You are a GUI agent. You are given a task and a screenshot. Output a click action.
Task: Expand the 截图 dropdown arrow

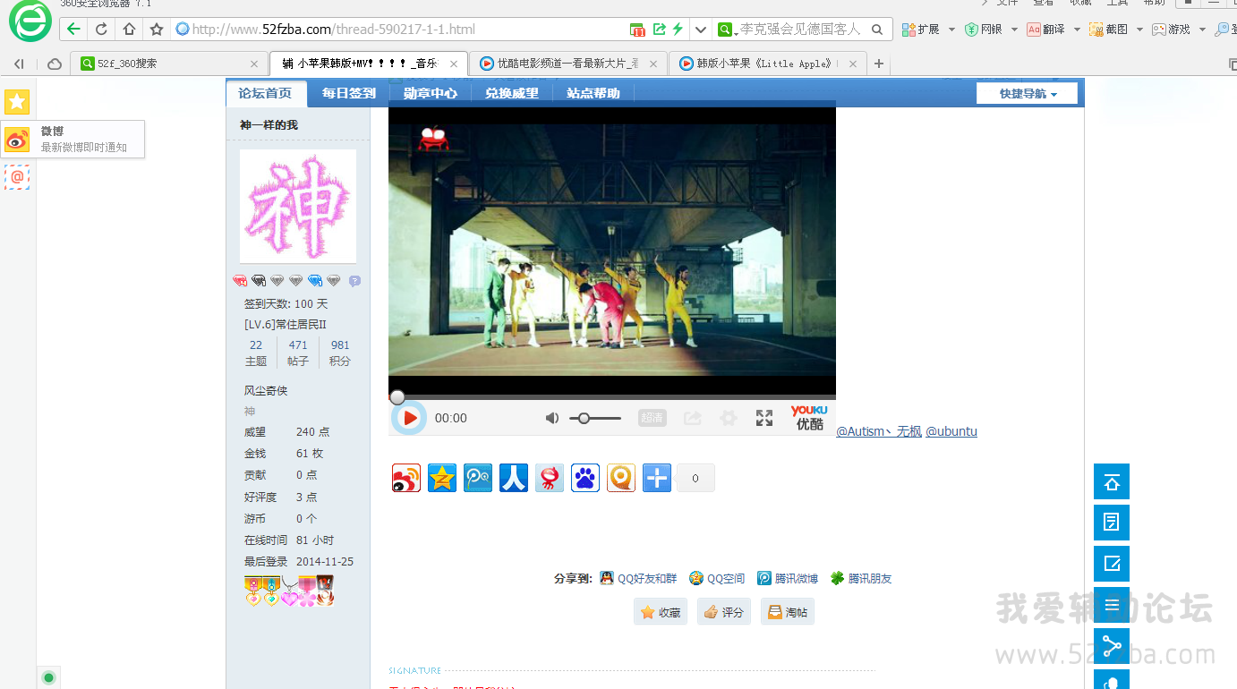click(x=1139, y=30)
